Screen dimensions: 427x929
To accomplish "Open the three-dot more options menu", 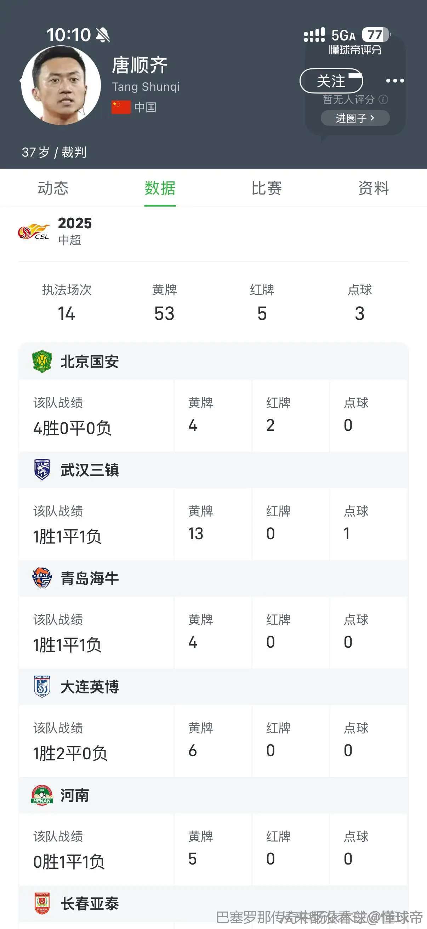I will pos(395,80).
